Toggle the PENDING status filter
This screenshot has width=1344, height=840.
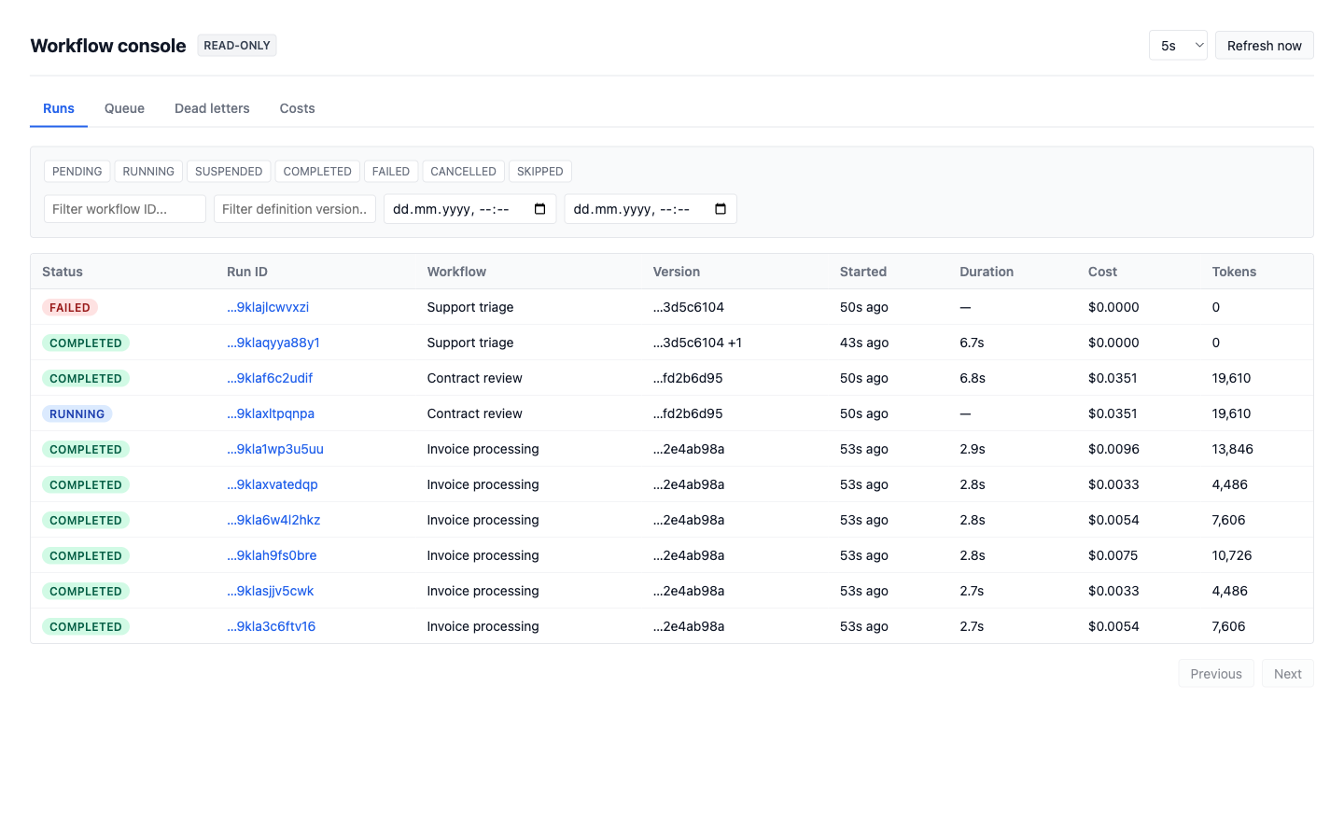pyautogui.click(x=77, y=172)
